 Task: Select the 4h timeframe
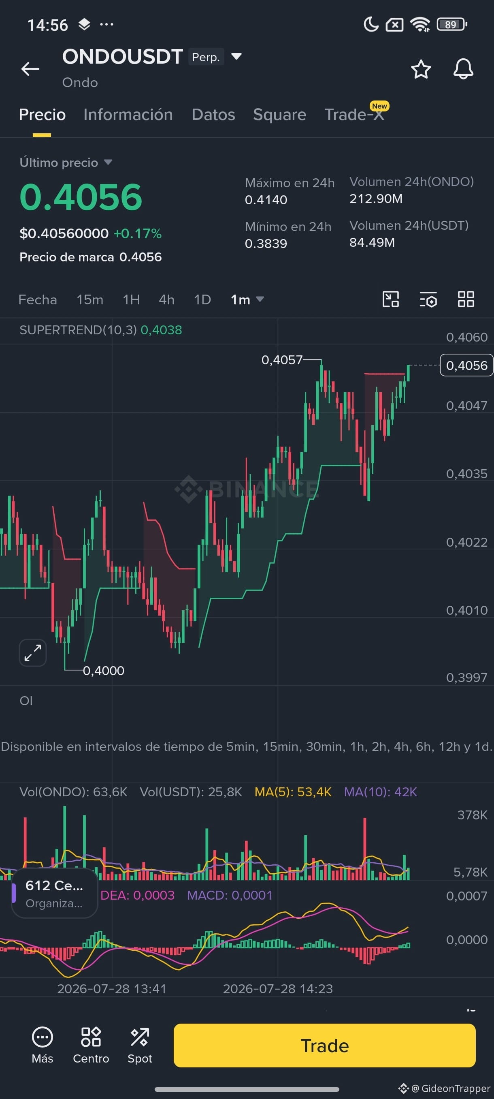[166, 299]
